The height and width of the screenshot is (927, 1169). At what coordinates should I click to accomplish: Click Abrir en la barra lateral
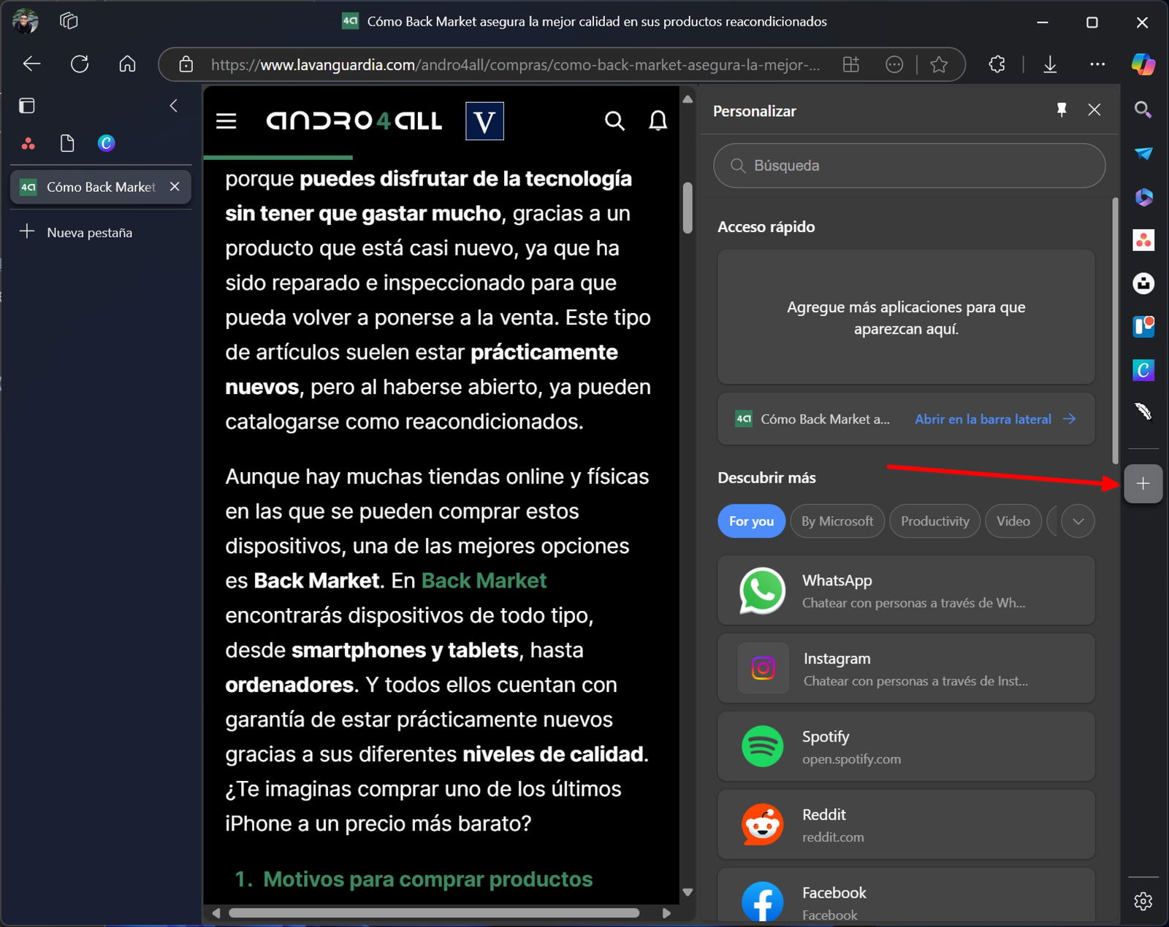995,419
